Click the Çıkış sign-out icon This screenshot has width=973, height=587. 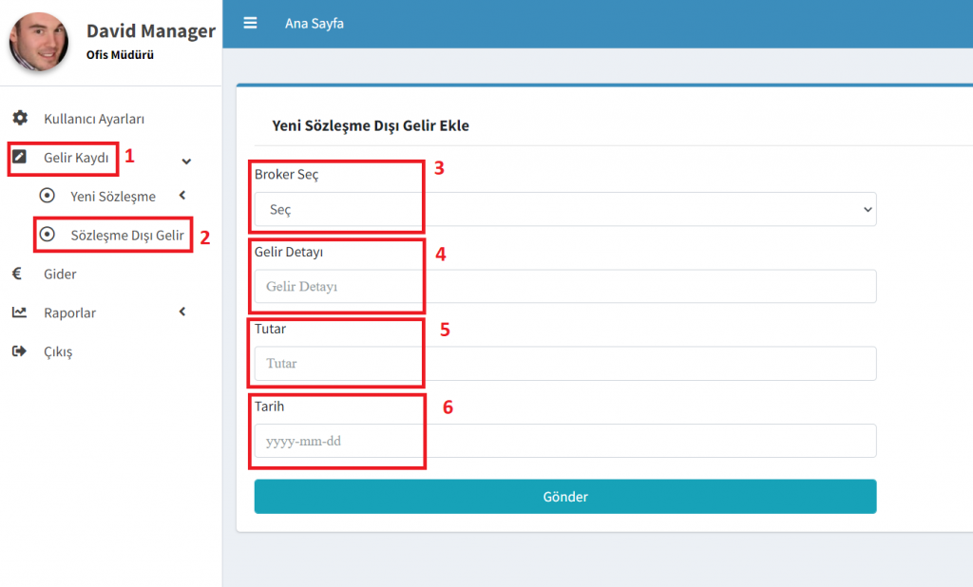(x=19, y=351)
